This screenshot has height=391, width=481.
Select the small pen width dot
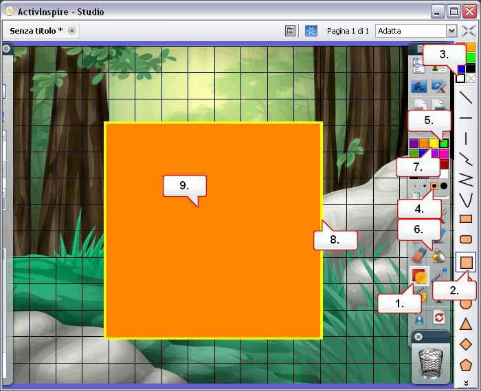coord(424,186)
